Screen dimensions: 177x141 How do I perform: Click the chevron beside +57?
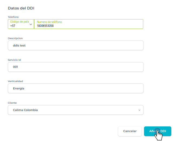[31, 24]
